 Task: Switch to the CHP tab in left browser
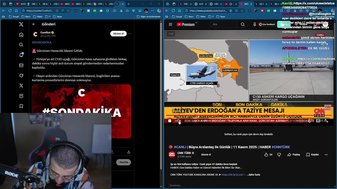[98, 4]
